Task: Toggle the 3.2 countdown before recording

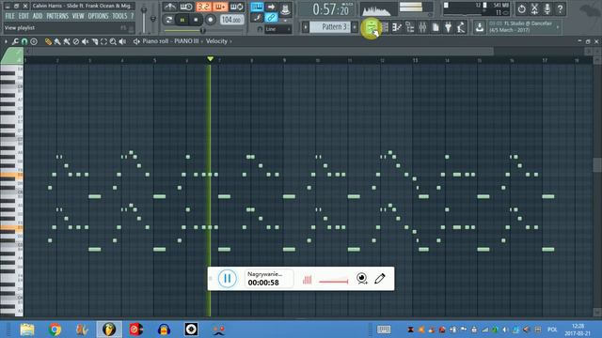Action: tap(203, 7)
